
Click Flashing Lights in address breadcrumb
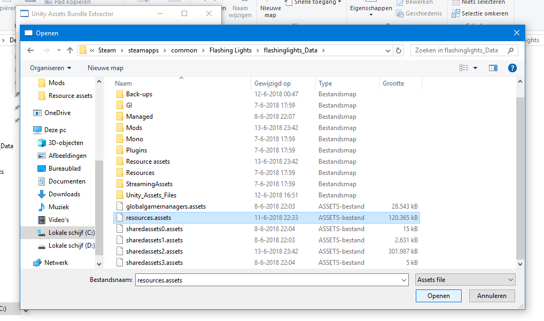pyautogui.click(x=230, y=50)
